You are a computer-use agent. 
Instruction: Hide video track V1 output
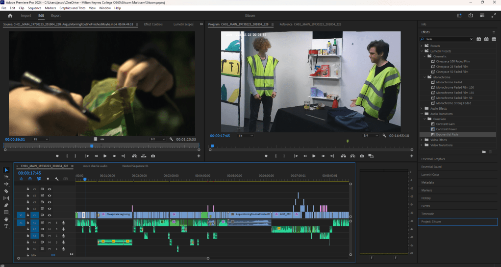tap(50, 215)
